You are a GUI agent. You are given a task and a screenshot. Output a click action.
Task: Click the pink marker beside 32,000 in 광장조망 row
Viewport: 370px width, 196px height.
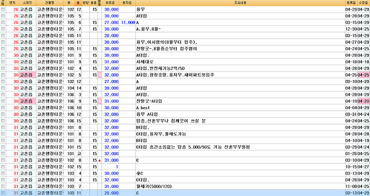(100, 75)
